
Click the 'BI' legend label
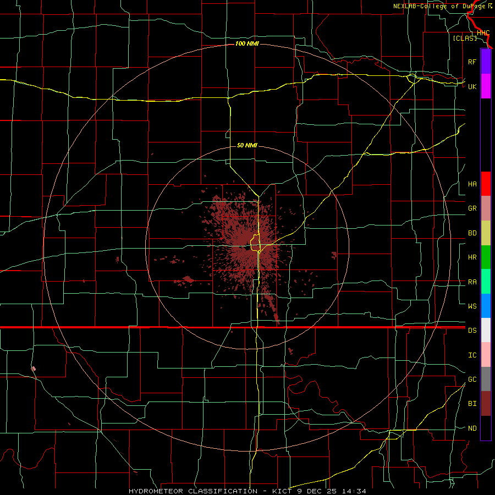point(472,404)
